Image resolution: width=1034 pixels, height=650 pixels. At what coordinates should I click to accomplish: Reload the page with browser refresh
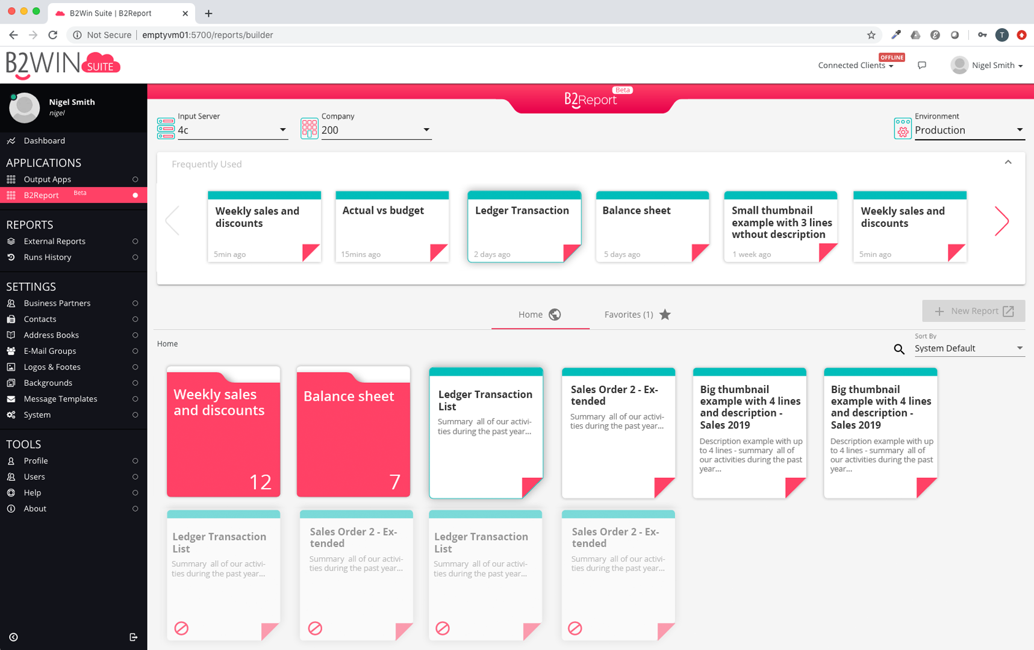(52, 35)
